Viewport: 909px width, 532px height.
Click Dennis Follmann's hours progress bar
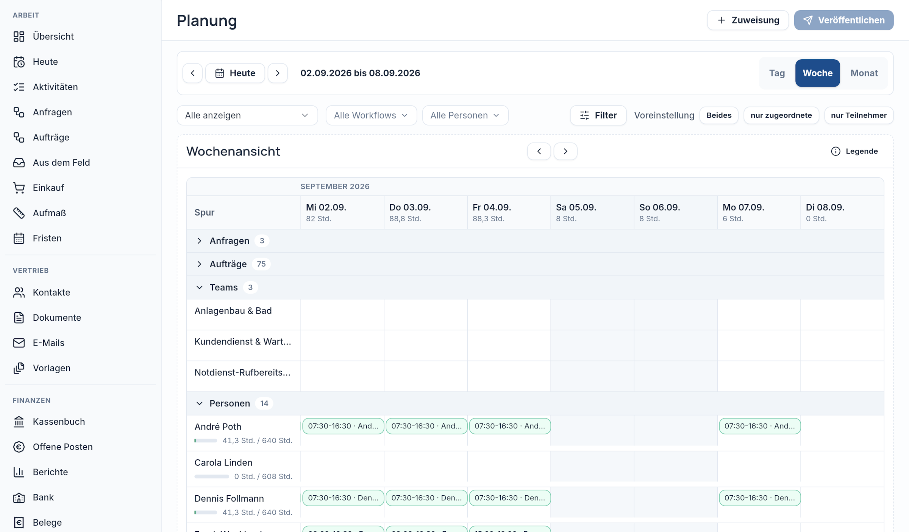[x=206, y=512]
